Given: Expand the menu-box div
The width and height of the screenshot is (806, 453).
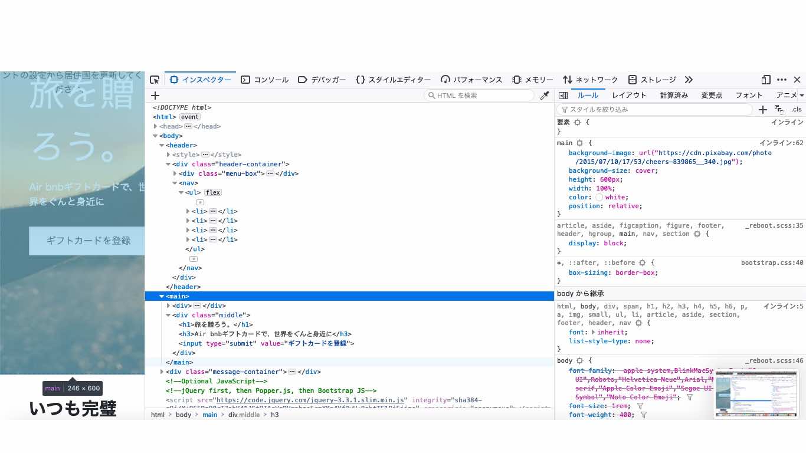Looking at the screenshot, I should tap(175, 173).
